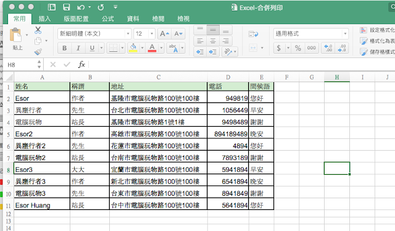The image size is (395, 231).
Task: Click the Copy icon
Action: tap(38, 41)
